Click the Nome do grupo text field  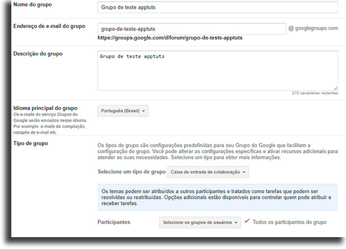tap(218, 7)
